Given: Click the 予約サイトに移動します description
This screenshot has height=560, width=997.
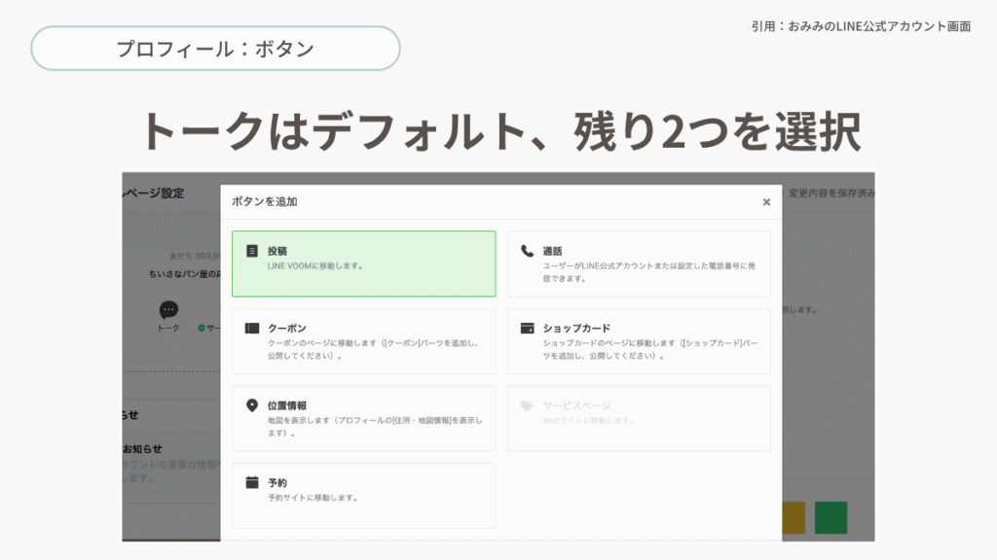Looking at the screenshot, I should pos(313,498).
